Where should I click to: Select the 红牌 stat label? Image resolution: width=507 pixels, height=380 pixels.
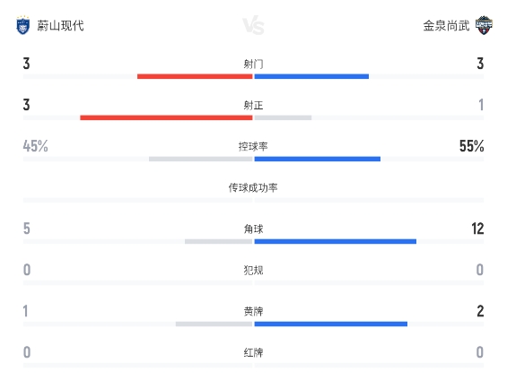(x=253, y=352)
